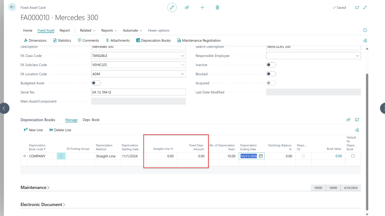Click the information icon on the right
Image resolution: width=385 pixels, height=216 pixels.
pos(365,30)
